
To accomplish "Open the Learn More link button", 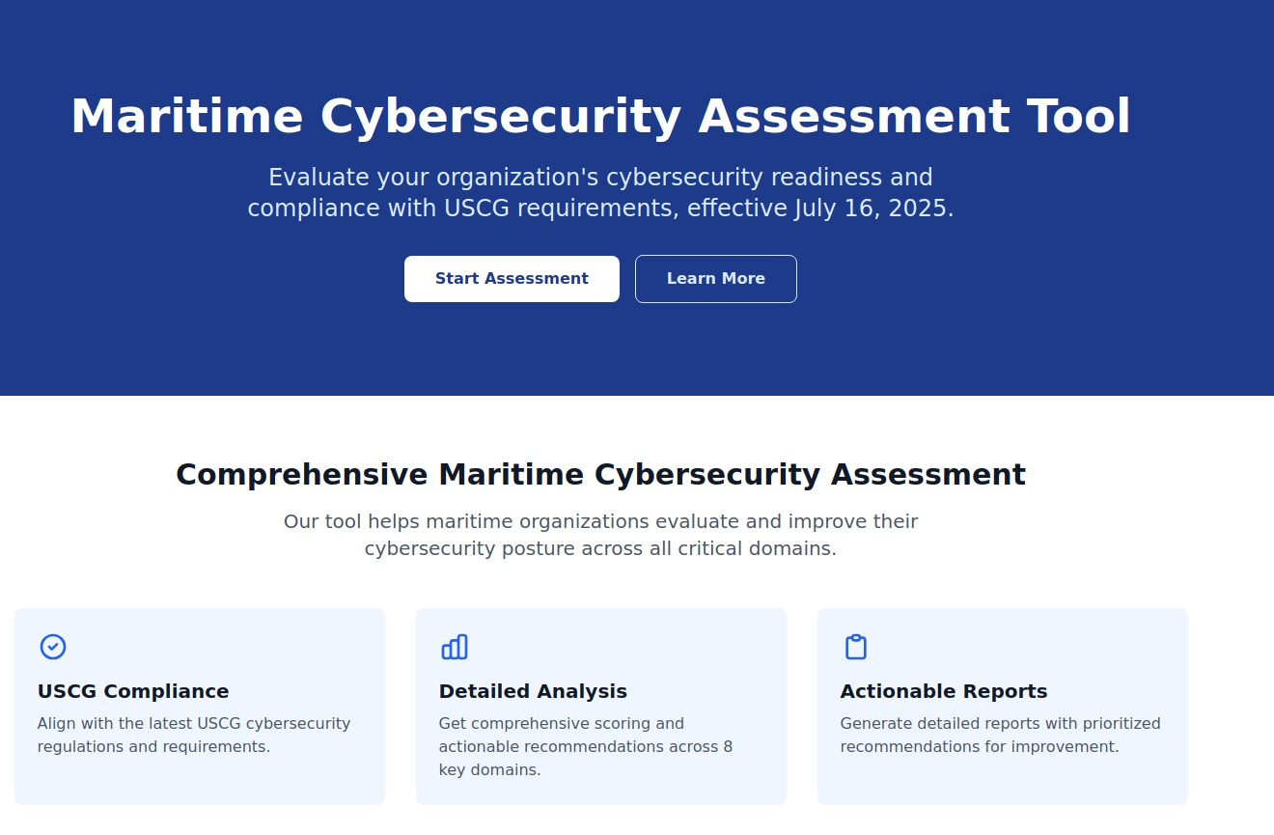I will click(715, 279).
